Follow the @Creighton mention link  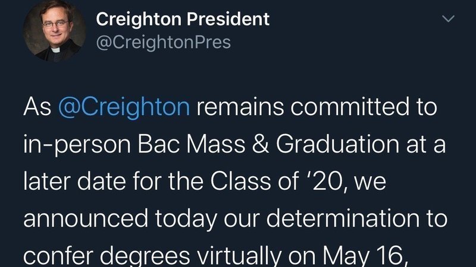pyautogui.click(x=124, y=107)
